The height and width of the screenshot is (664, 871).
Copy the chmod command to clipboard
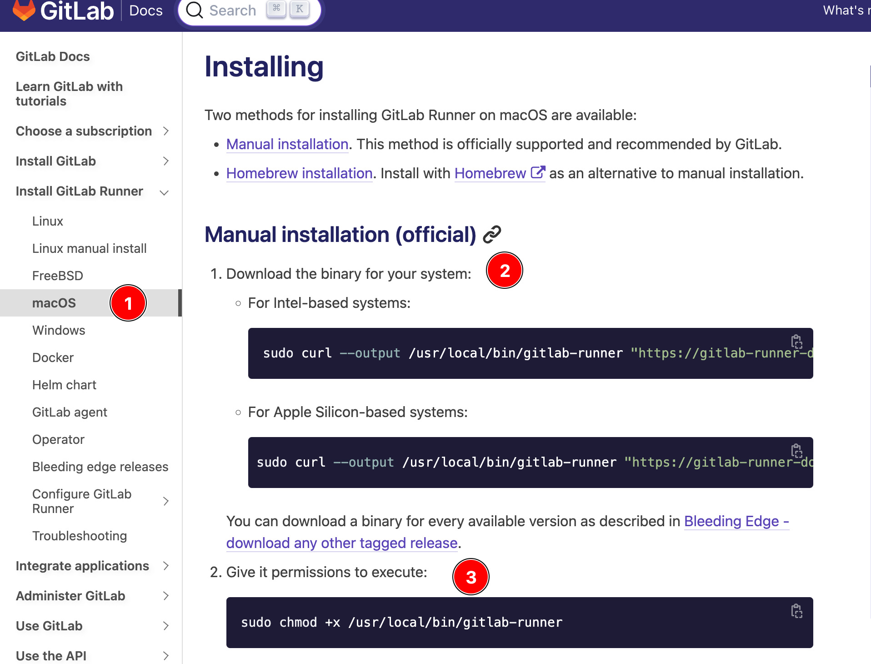pos(796,611)
